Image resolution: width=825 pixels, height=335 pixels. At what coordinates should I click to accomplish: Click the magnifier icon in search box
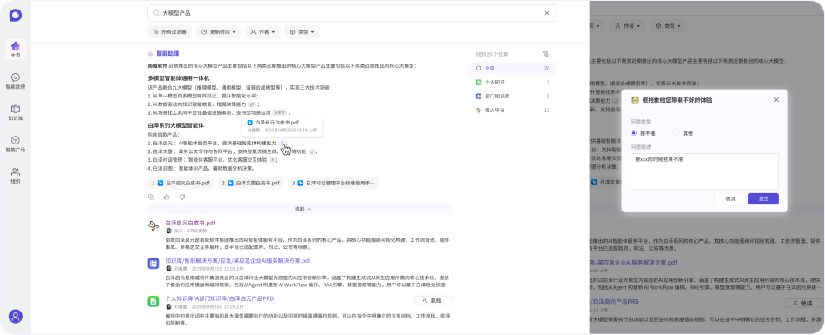(x=156, y=13)
